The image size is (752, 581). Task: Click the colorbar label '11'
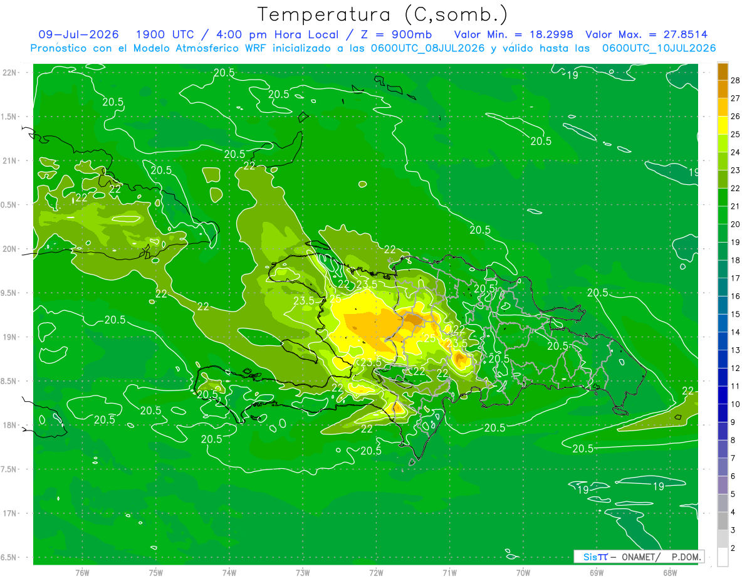point(736,386)
